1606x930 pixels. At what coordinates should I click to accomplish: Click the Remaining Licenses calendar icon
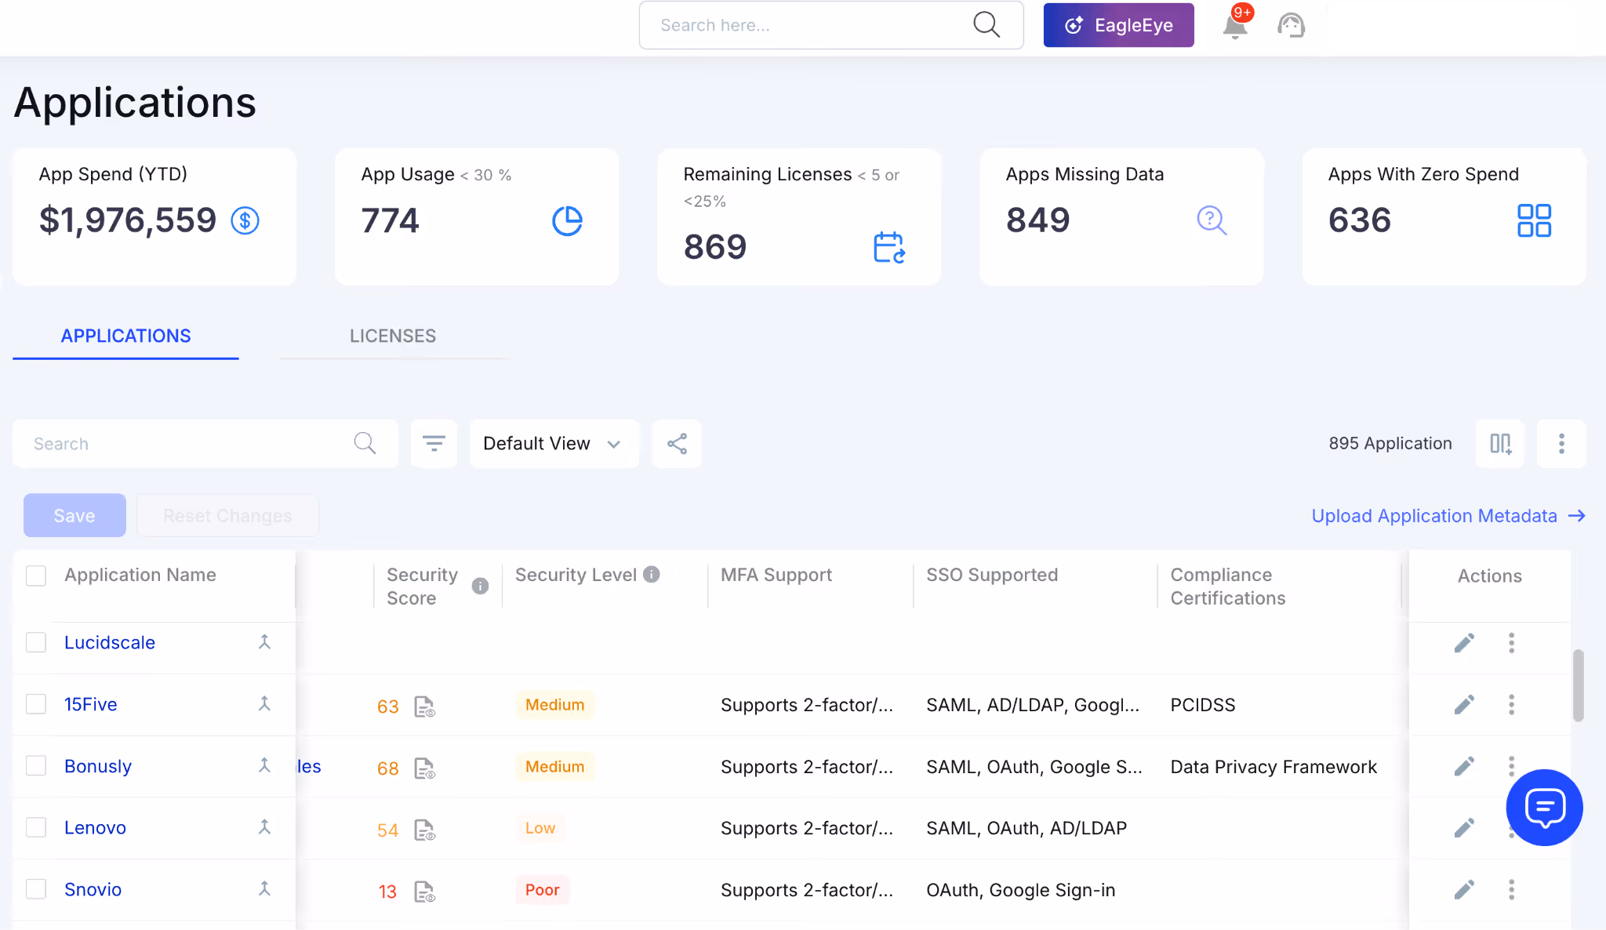point(889,247)
